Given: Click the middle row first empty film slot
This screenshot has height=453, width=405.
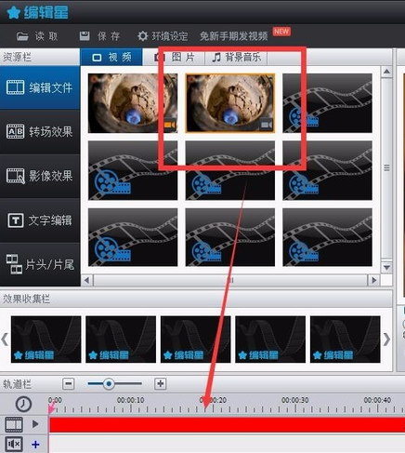Looking at the screenshot, I should click(133, 170).
